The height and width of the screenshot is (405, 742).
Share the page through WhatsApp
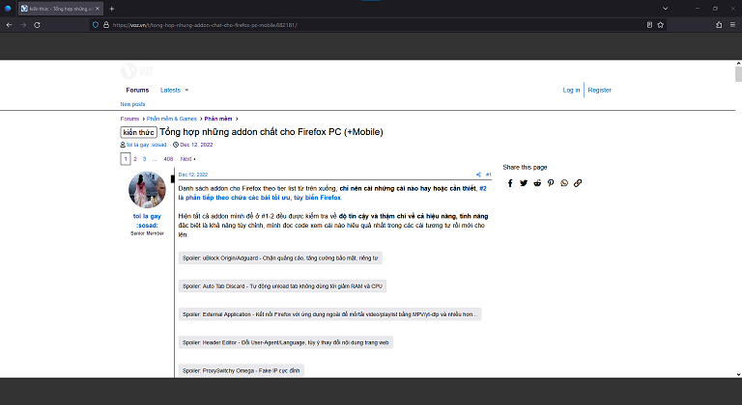564,182
